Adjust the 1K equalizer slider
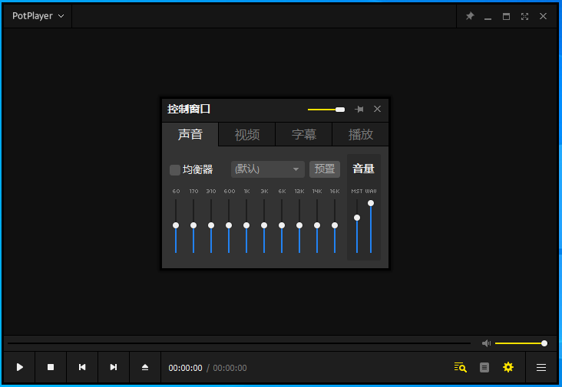 point(246,226)
